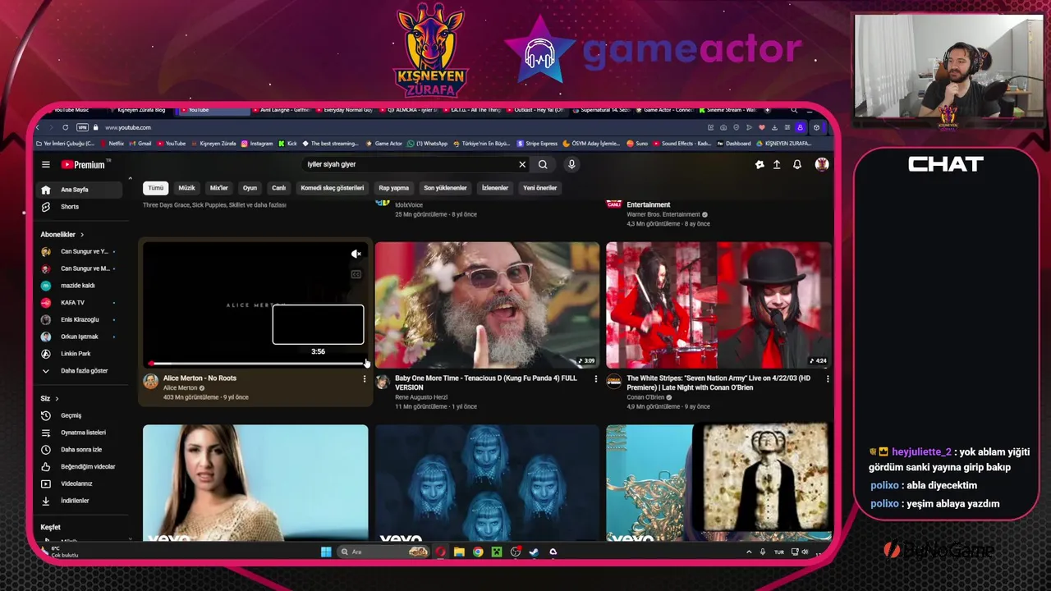Unmute the Alice Merton preview
The image size is (1051, 591).
coord(356,254)
